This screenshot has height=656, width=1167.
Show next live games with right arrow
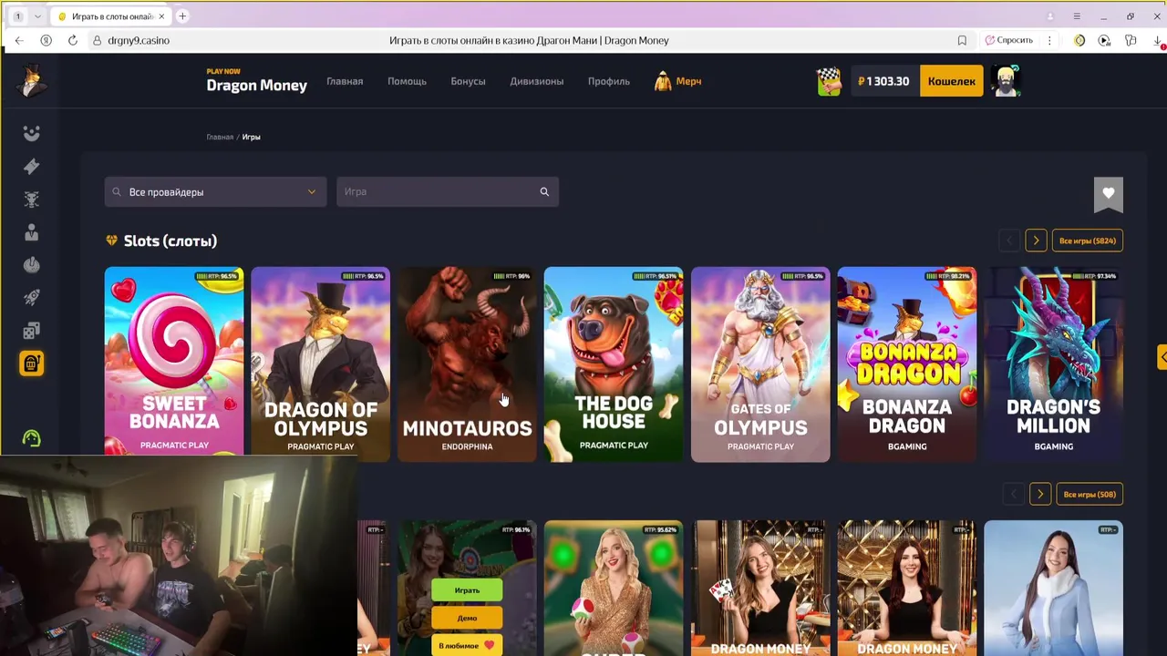coord(1040,494)
